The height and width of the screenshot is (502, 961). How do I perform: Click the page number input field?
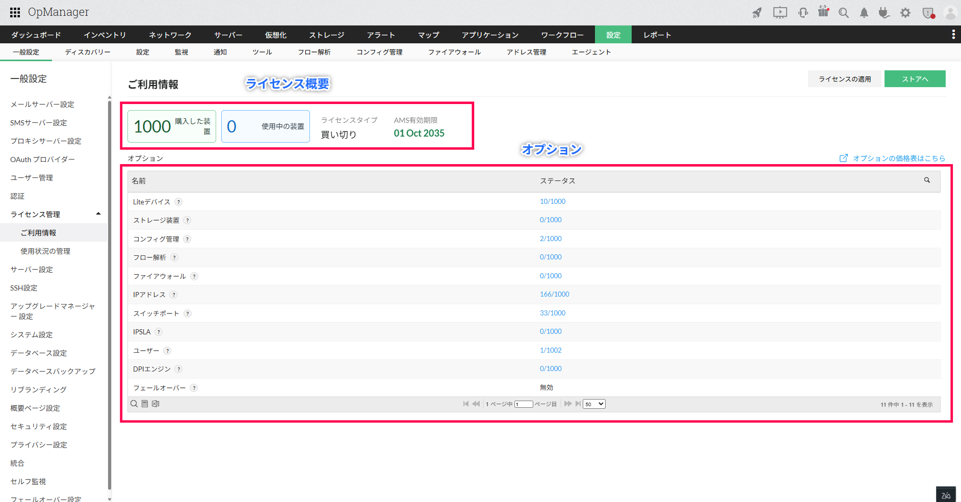tap(524, 404)
